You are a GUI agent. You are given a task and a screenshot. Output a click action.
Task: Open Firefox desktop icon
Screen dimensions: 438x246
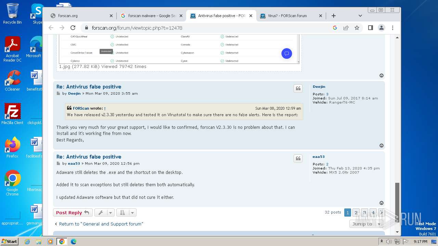12,148
